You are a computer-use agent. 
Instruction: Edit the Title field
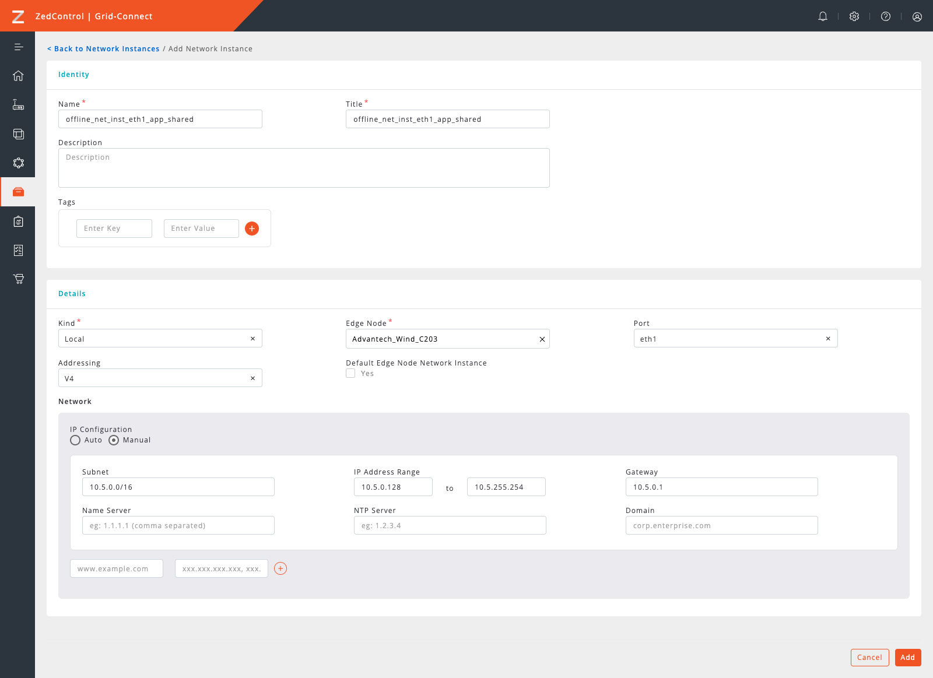click(x=448, y=119)
